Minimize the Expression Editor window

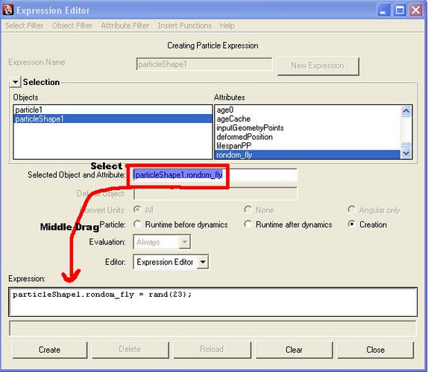383,10
